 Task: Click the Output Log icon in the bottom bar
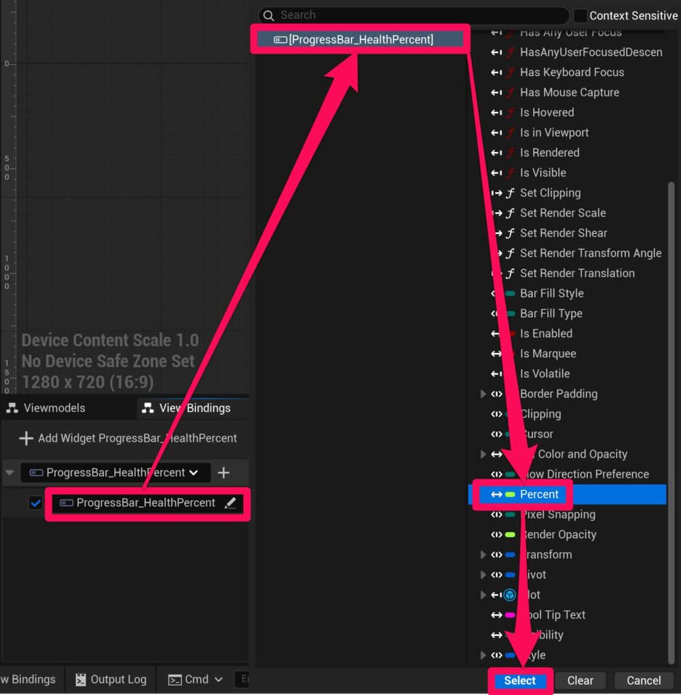(x=80, y=679)
